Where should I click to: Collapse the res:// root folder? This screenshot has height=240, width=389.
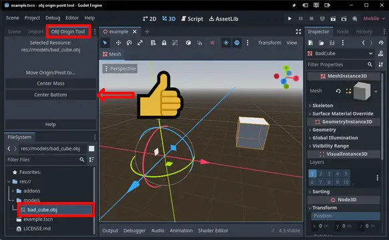click(x=9, y=181)
